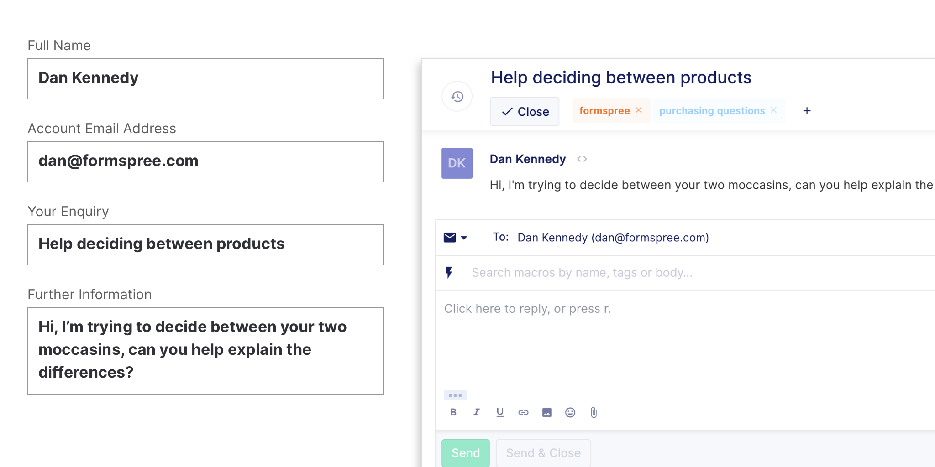The width and height of the screenshot is (935, 467).
Task: Close the ticket with the Close button
Action: 525,112
